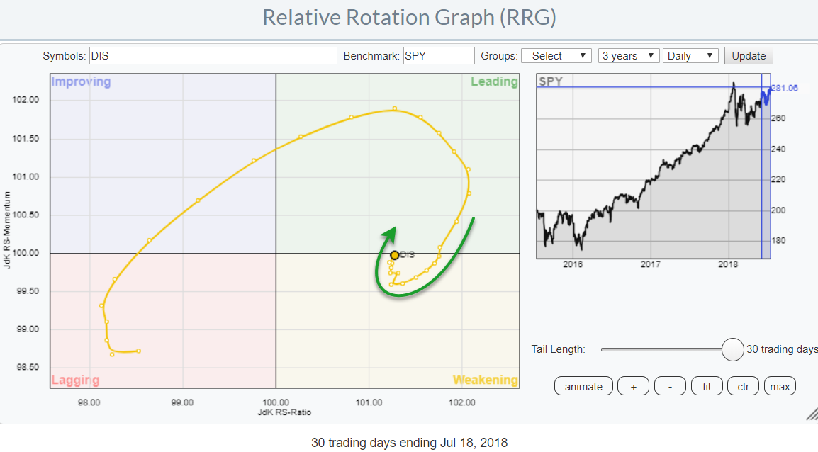The image size is (818, 452).
Task: Click the Lagging quadrant label
Action: (x=75, y=380)
